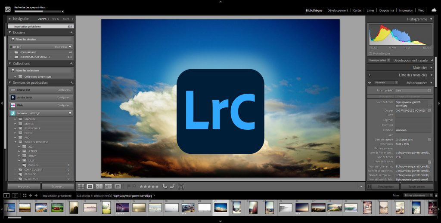Switch to Grid view in toolbar

[81, 186]
